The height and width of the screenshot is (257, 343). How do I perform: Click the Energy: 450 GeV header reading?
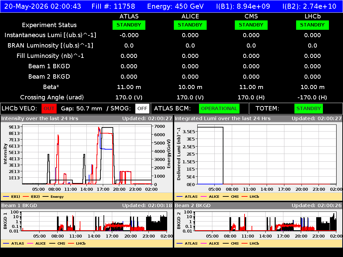tap(176, 6)
